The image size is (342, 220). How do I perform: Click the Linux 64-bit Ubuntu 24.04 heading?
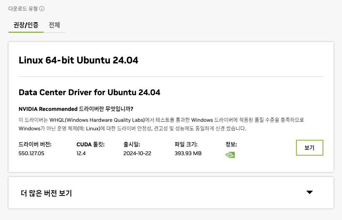click(78, 60)
